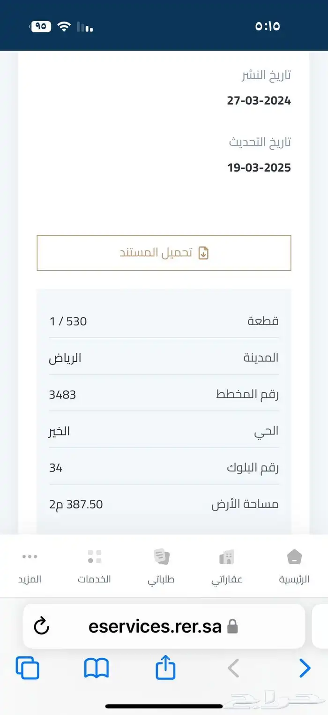Tap the download document button
The image size is (328, 715).
click(164, 253)
